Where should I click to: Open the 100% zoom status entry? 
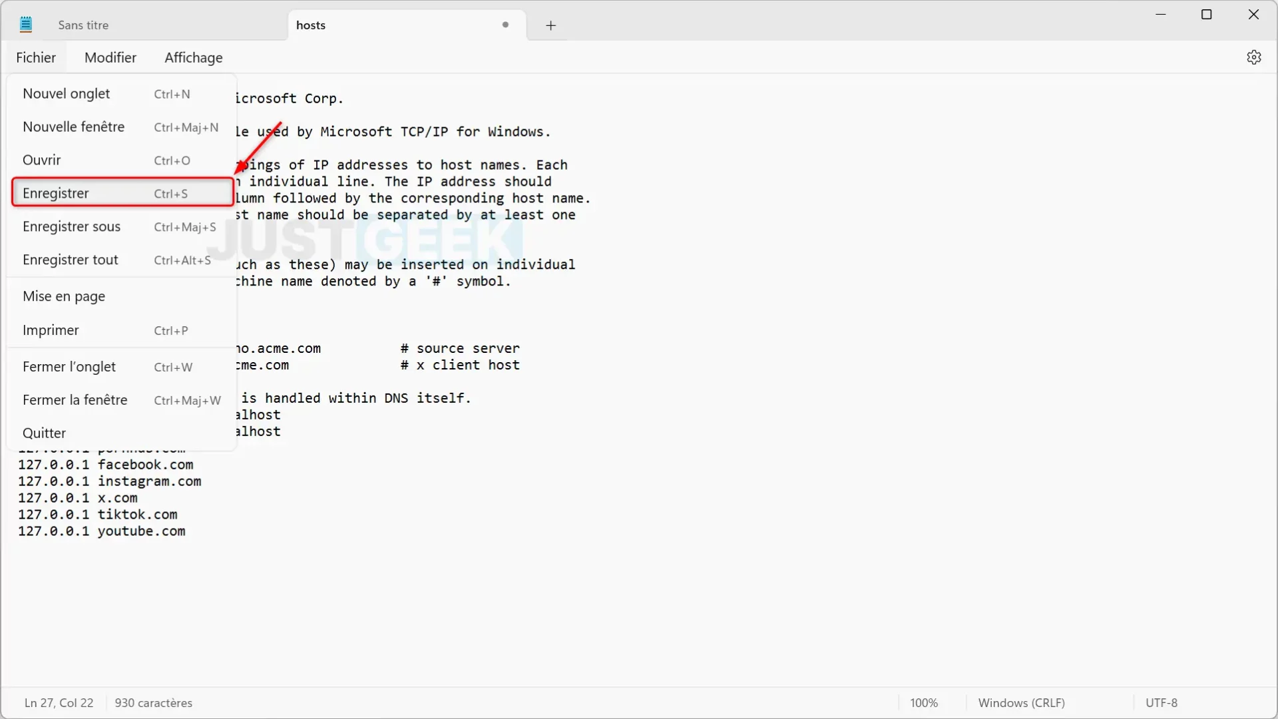point(924,703)
